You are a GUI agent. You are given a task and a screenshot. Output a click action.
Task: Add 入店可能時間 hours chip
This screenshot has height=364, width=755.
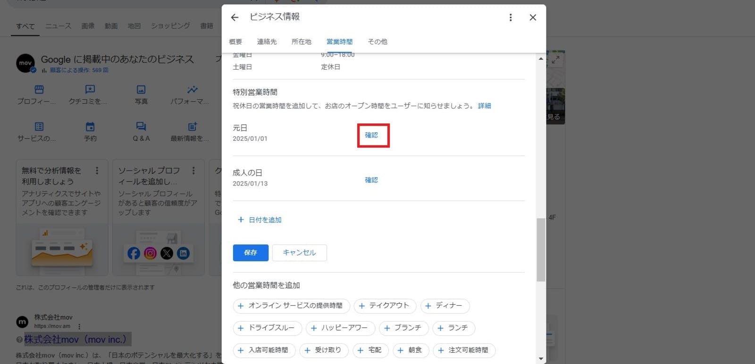264,350
